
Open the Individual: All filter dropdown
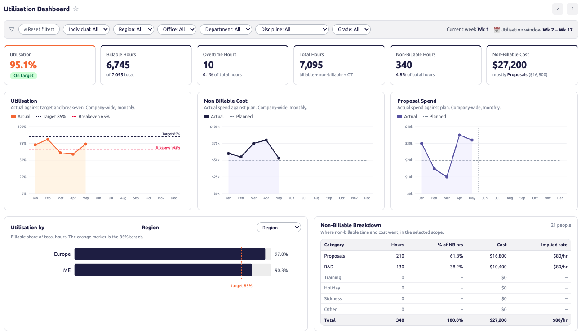pos(86,29)
